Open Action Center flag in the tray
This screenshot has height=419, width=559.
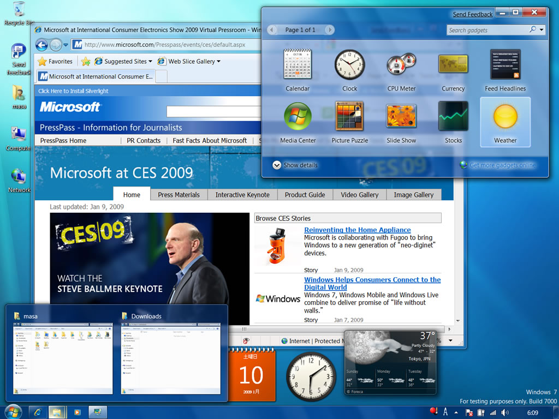tap(469, 412)
